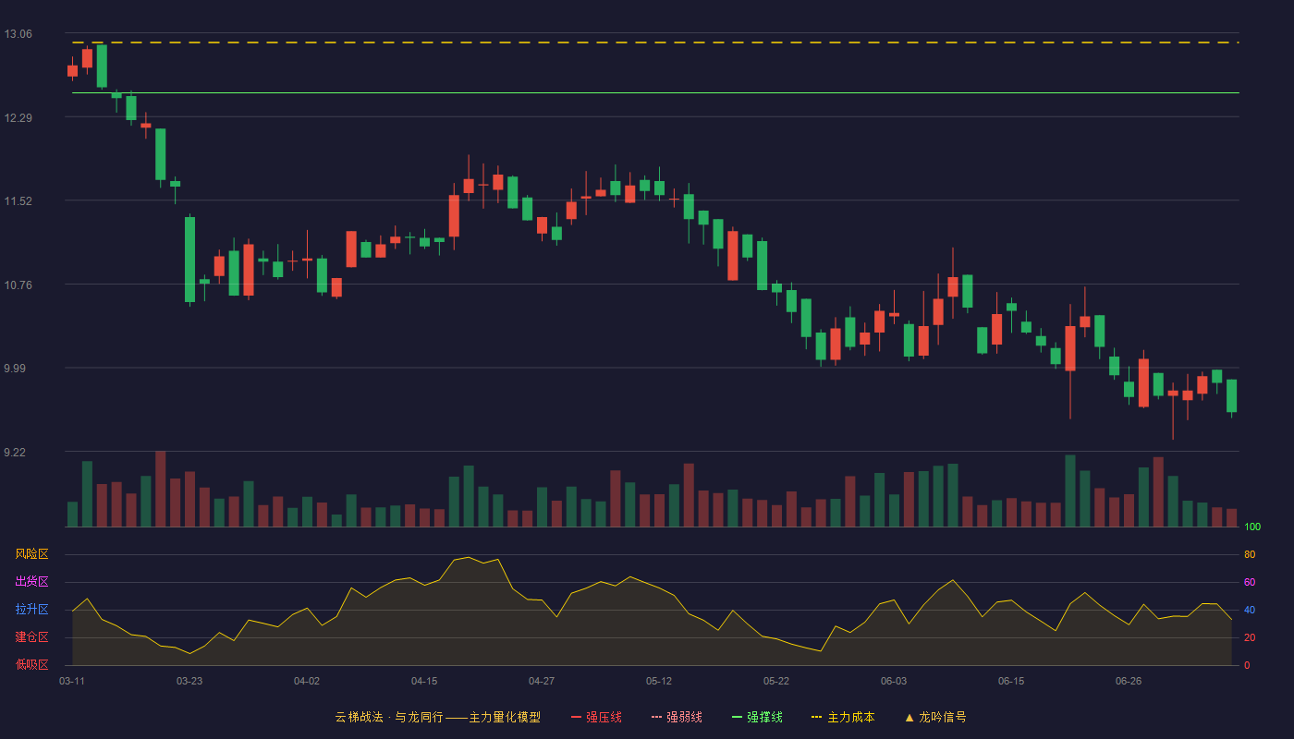Click the 06-03 date label
Viewport: 1294px width, 739px height.
click(x=894, y=681)
